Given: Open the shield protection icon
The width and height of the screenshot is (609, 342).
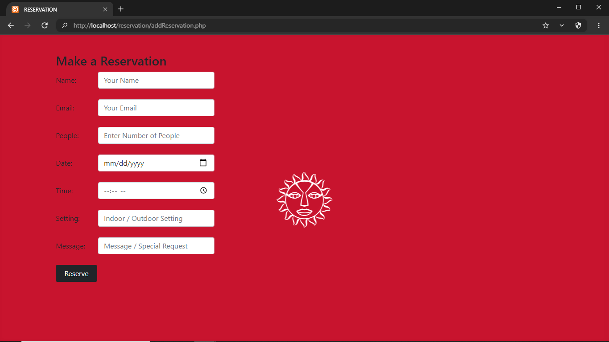Looking at the screenshot, I should 578,25.
